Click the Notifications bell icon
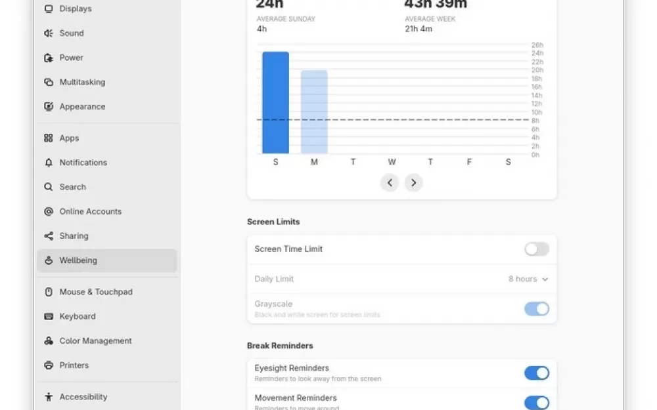The width and height of the screenshot is (657, 410). click(48, 163)
